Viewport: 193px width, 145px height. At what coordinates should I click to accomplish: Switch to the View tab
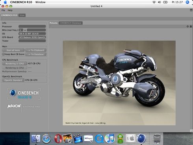(x=22, y=15)
